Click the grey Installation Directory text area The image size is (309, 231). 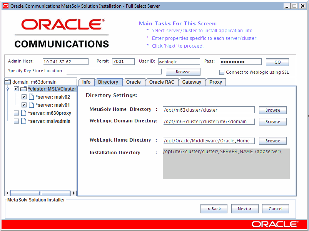[x=226, y=163]
